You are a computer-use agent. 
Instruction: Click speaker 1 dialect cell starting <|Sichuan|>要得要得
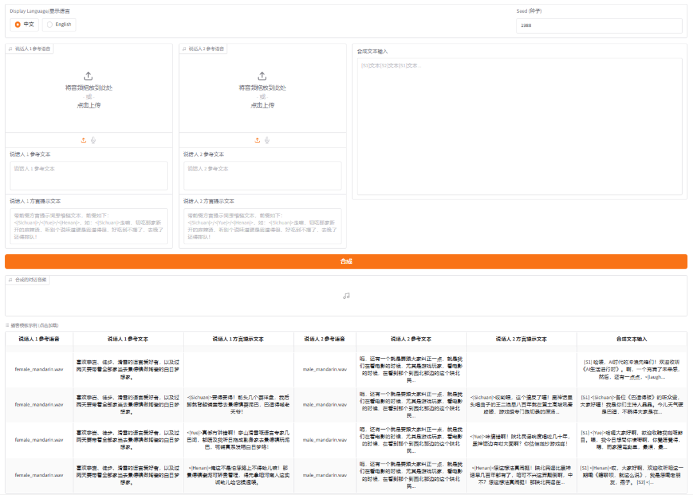click(238, 405)
